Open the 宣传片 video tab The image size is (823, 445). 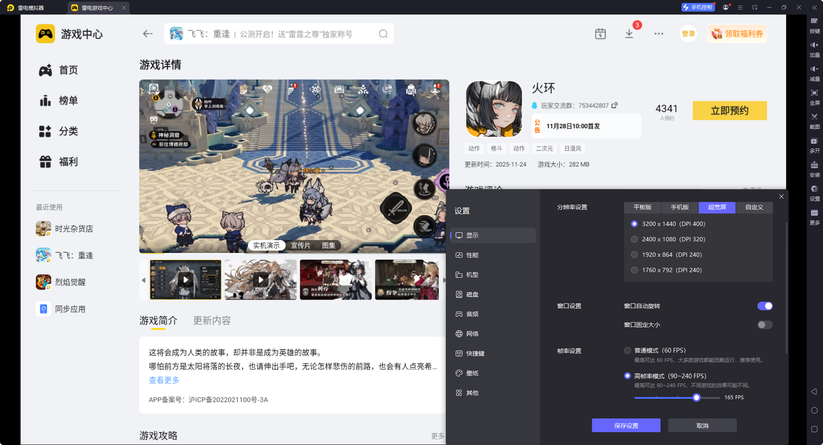[300, 245]
